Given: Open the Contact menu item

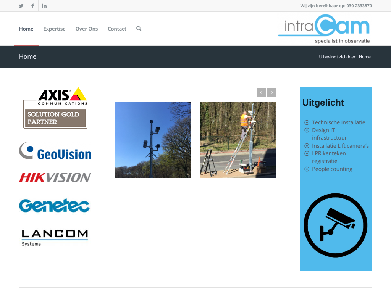Looking at the screenshot, I should coord(117,29).
